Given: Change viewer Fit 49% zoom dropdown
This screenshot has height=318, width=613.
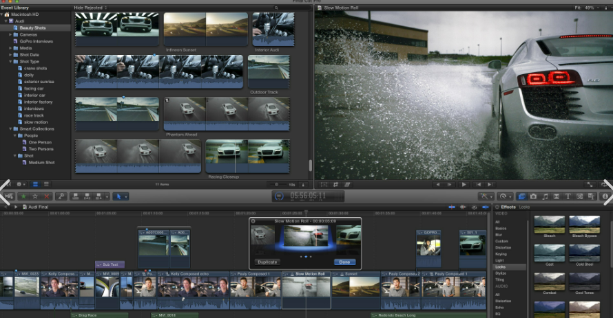Looking at the screenshot, I should coord(586,8).
